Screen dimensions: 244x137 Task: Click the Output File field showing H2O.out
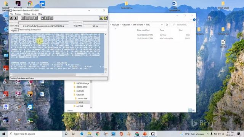(x=95, y=26)
